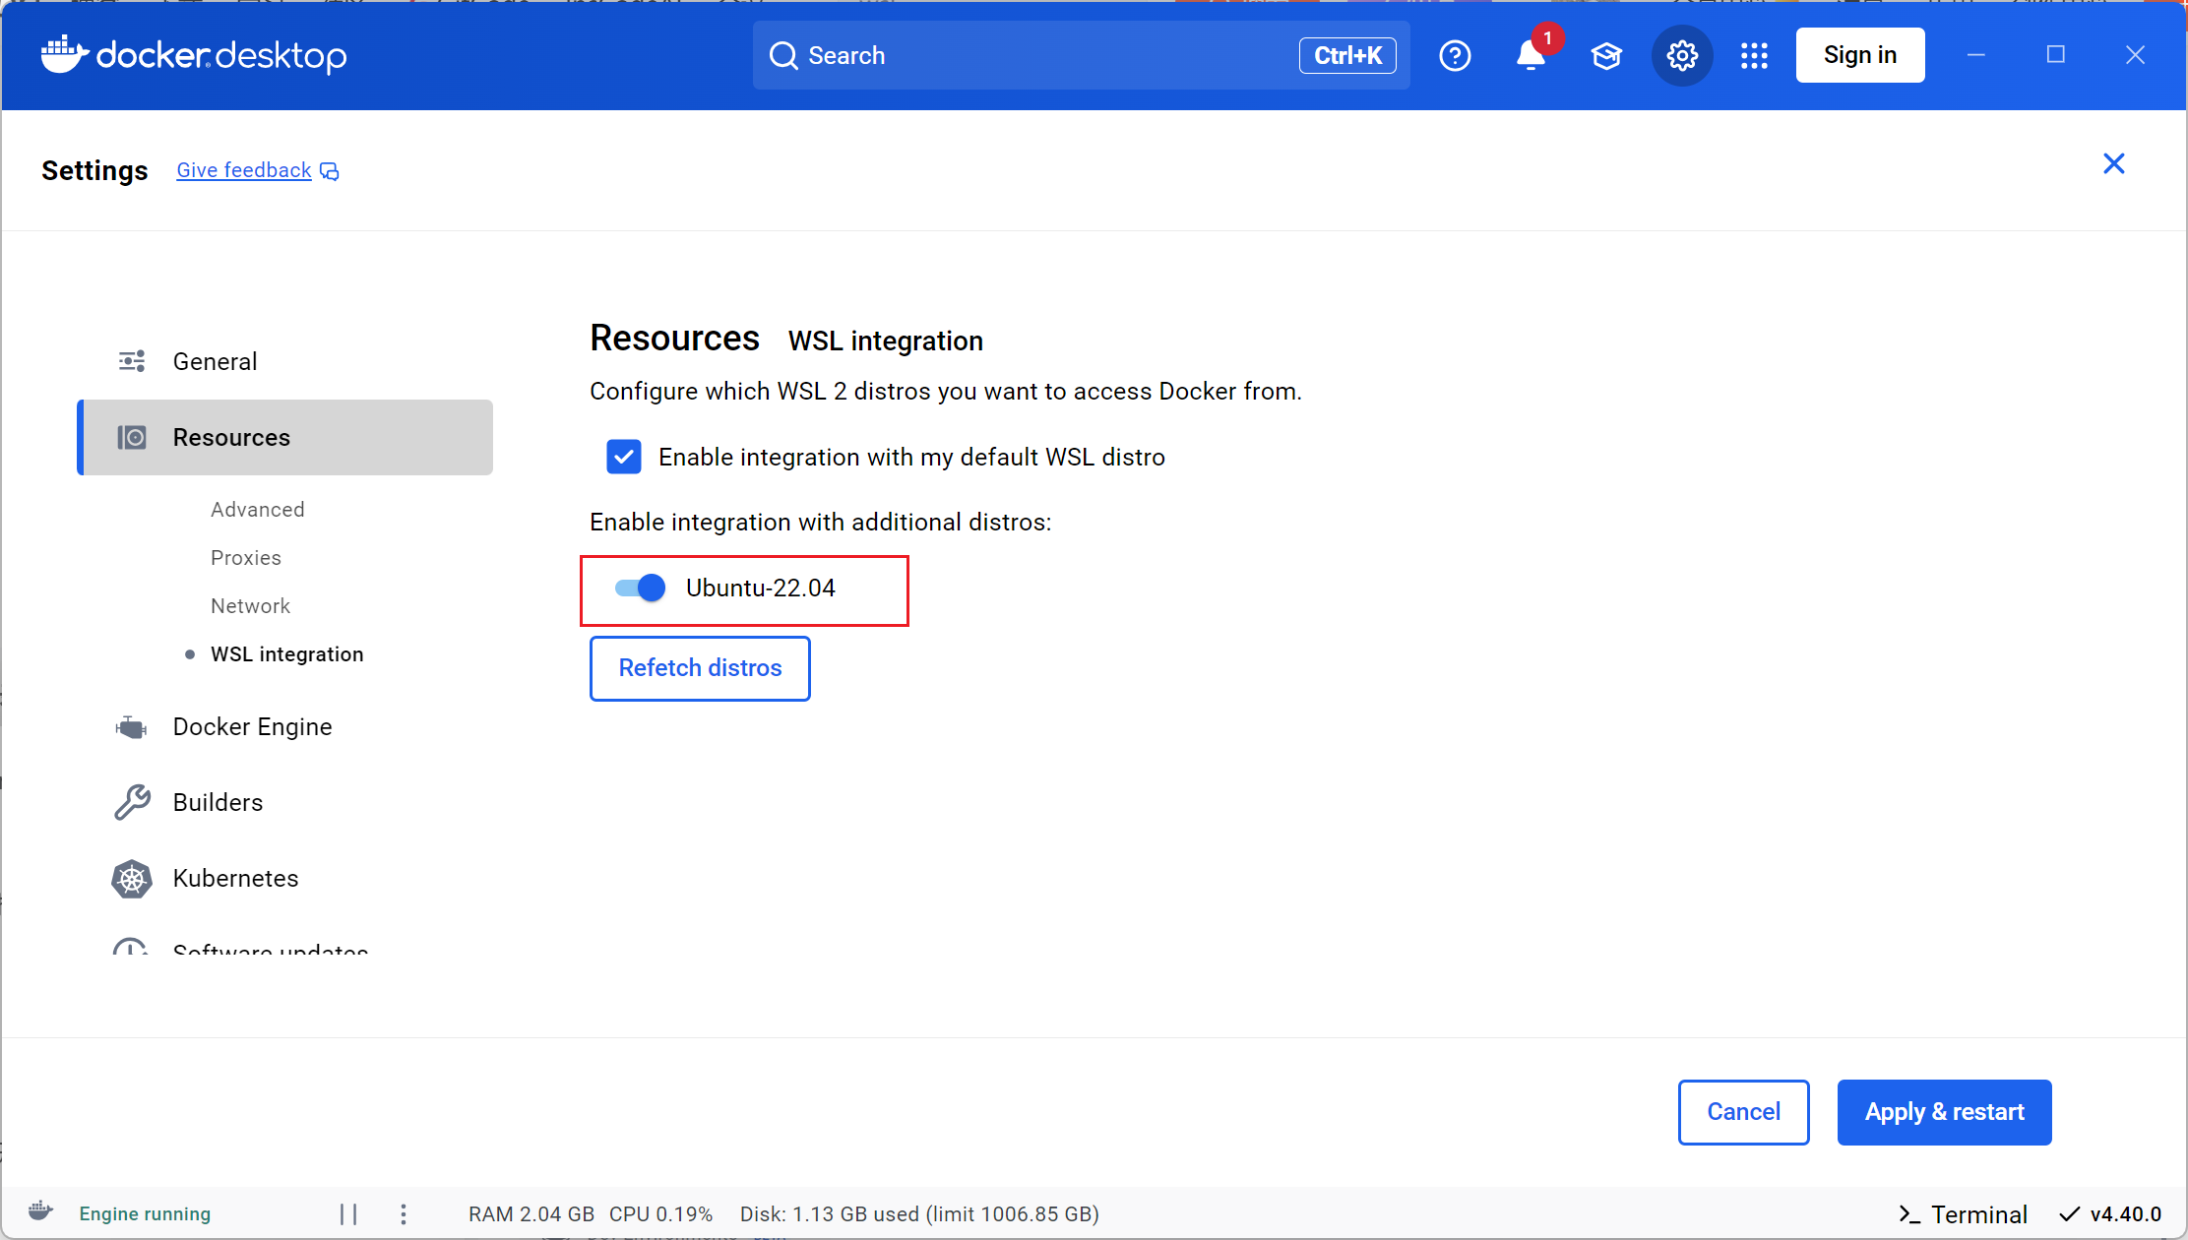Open the Give feedback link
The image size is (2188, 1240).
coord(242,169)
